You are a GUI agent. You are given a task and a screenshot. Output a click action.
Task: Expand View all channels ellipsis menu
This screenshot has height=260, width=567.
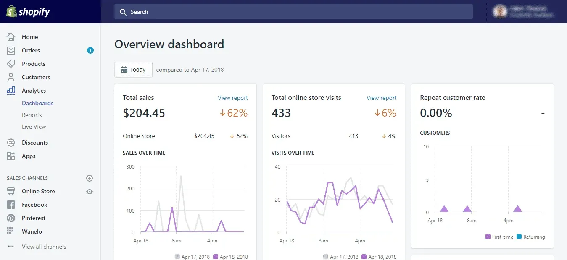[11, 247]
